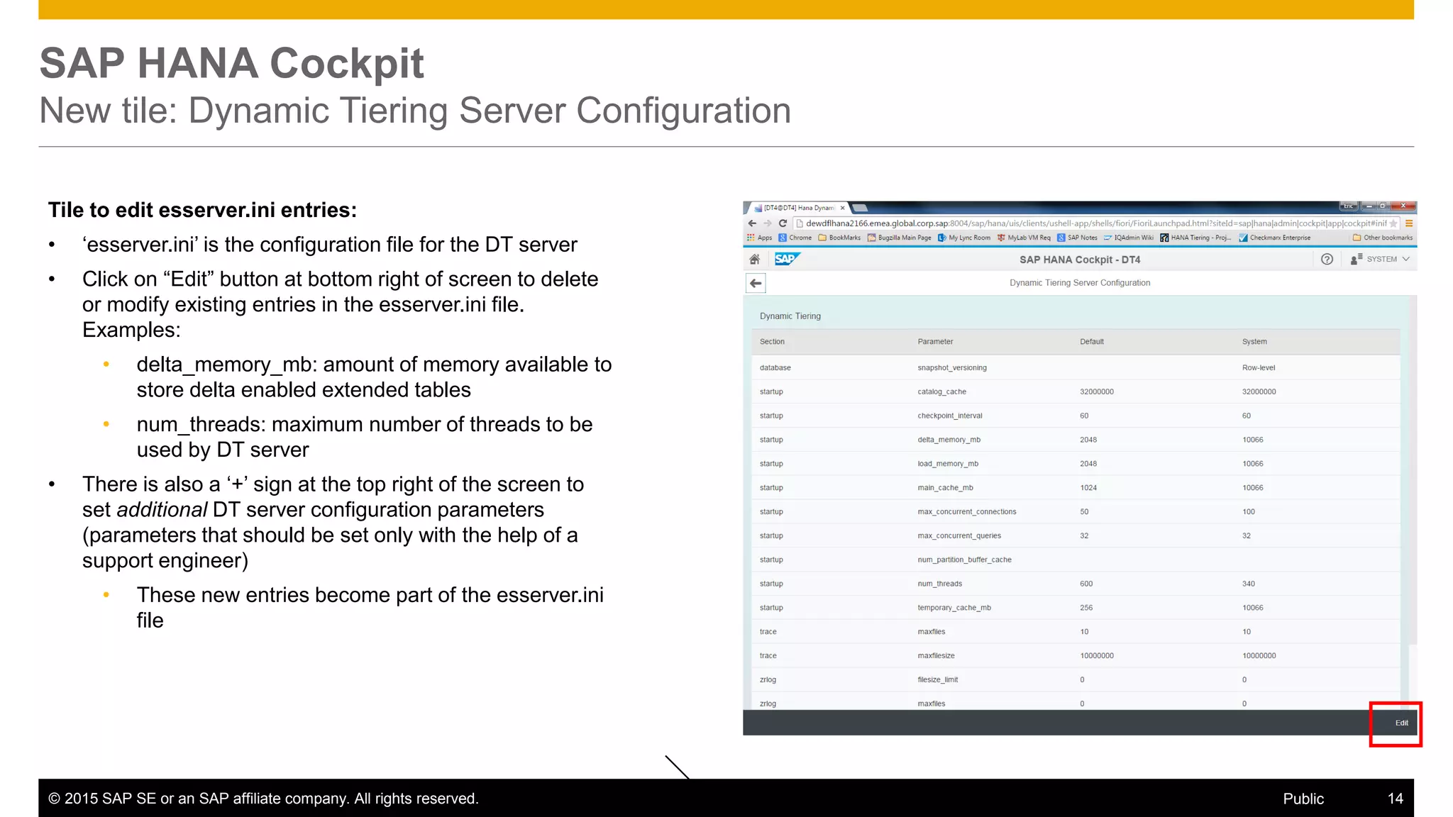Open the SAP Notes bookmark
The width and height of the screenshot is (1453, 817).
click(x=1077, y=238)
